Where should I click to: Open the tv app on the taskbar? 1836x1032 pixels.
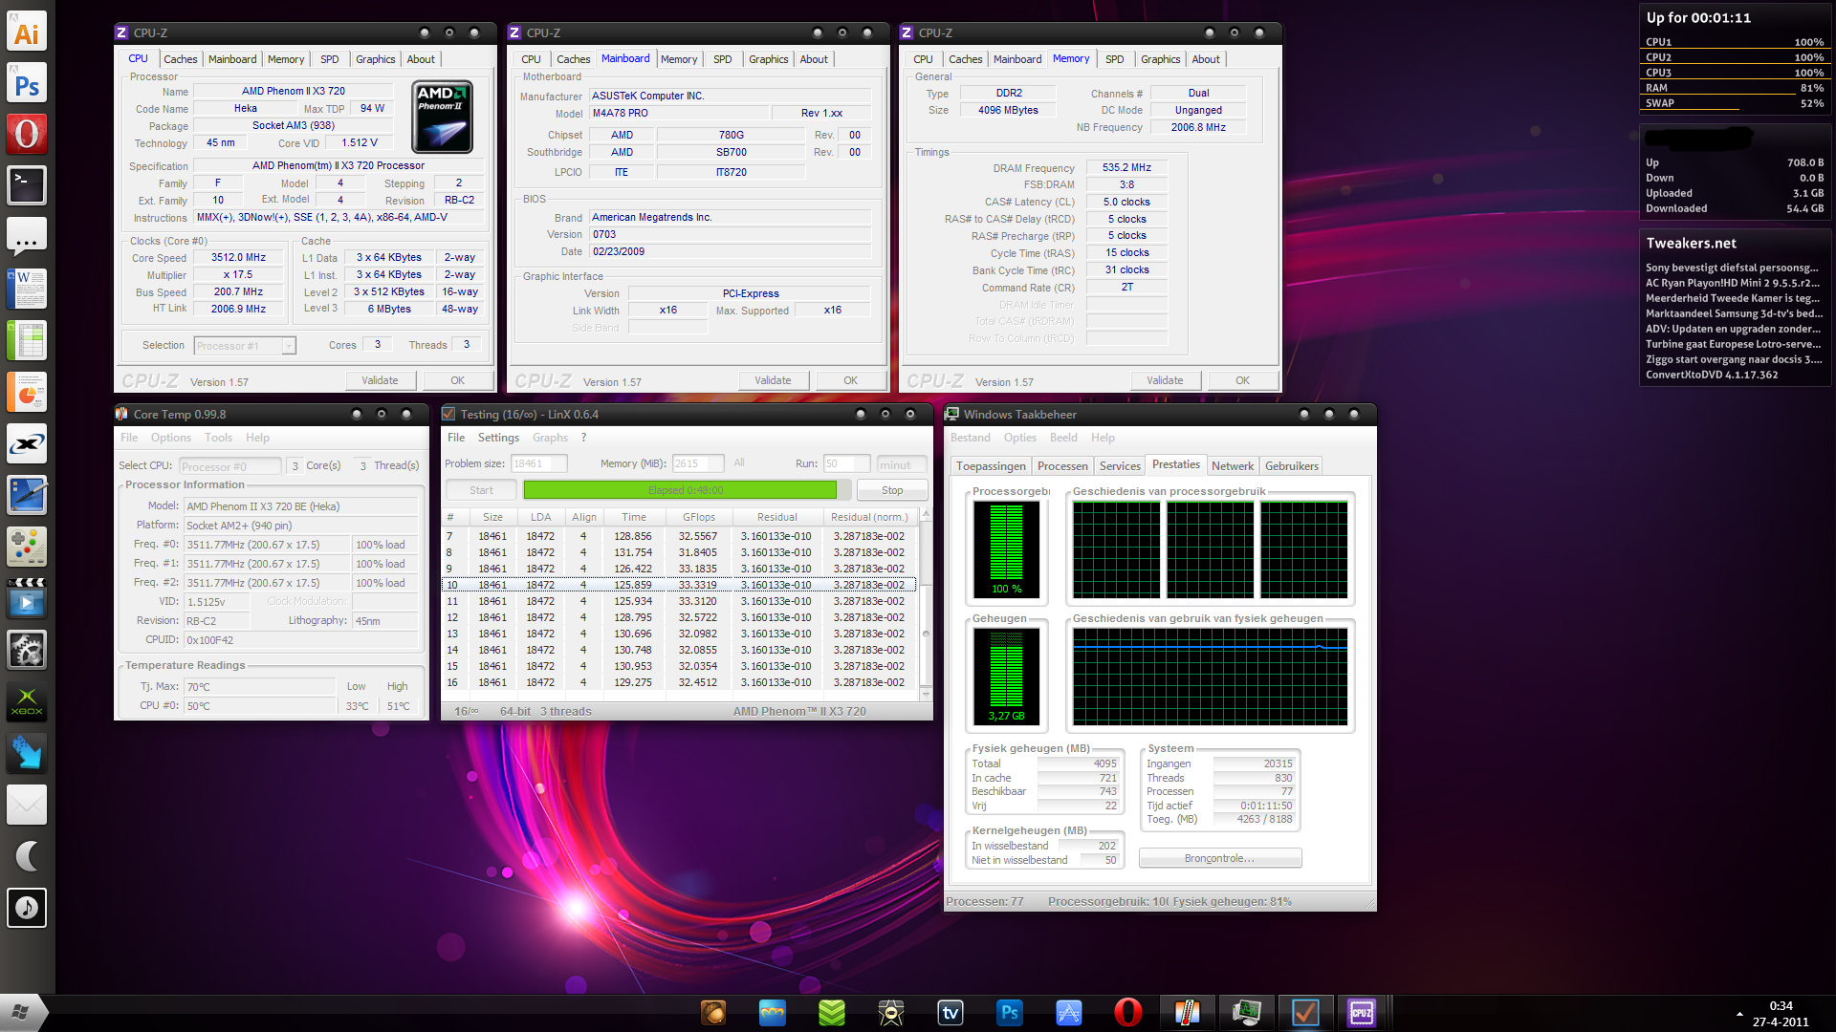pos(951,1013)
